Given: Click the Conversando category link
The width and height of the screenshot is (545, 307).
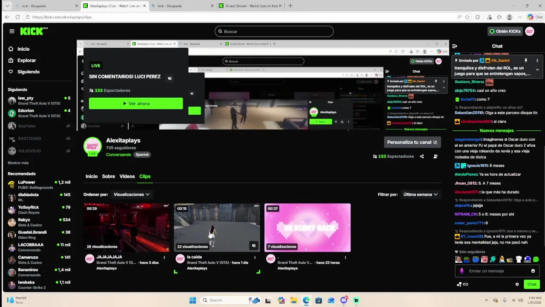Looking at the screenshot, I should click(x=118, y=155).
